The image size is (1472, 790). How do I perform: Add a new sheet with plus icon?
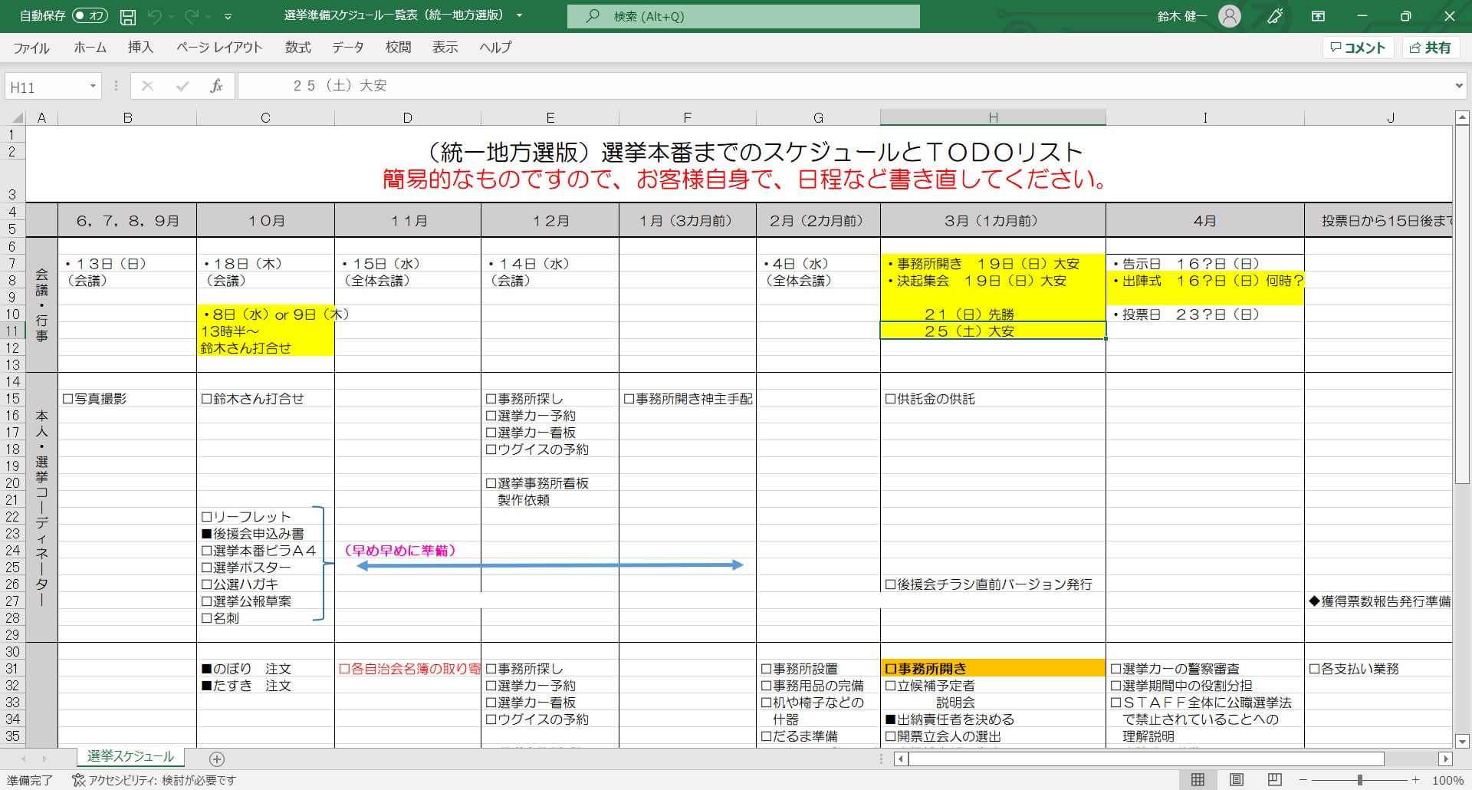click(x=217, y=759)
